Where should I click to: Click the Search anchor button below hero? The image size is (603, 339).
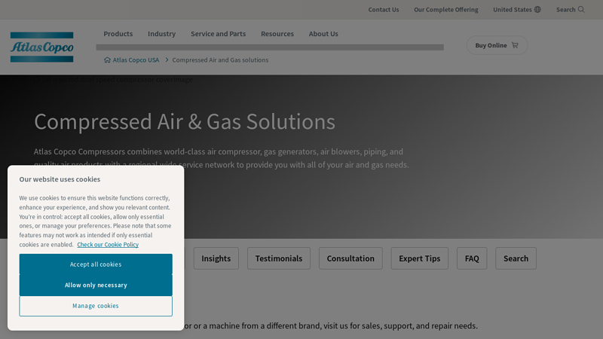click(516, 258)
